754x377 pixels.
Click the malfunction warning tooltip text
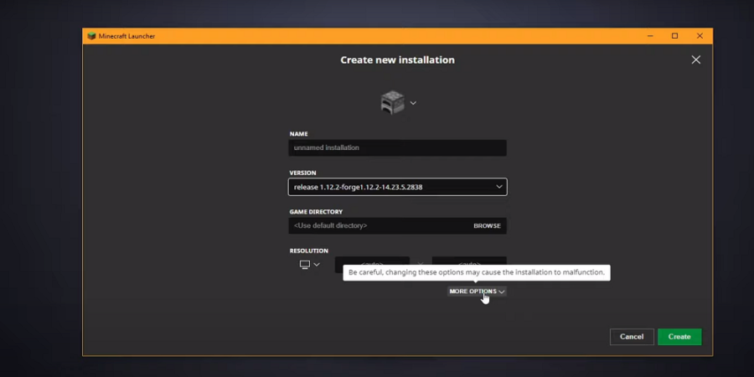click(476, 272)
